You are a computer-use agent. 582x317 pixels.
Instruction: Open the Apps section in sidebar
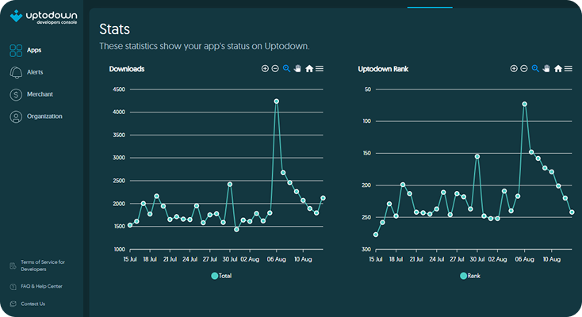tap(33, 50)
